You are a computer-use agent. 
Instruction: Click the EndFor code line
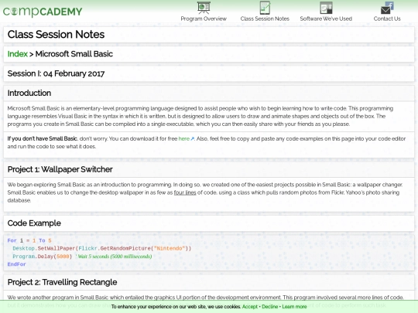[x=16, y=264]
